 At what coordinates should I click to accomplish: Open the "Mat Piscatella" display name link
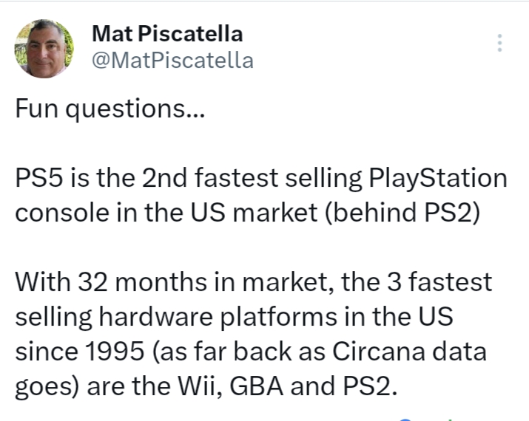point(166,33)
